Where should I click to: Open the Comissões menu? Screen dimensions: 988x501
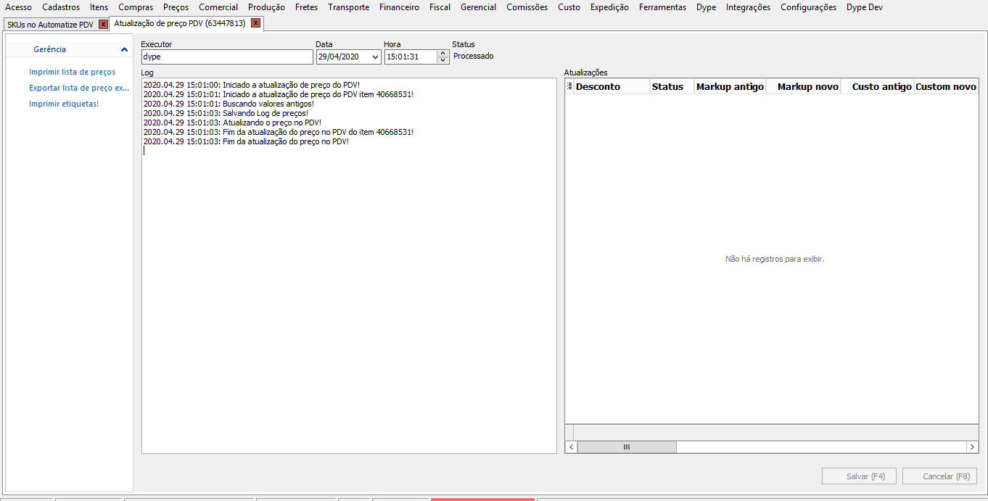(527, 7)
